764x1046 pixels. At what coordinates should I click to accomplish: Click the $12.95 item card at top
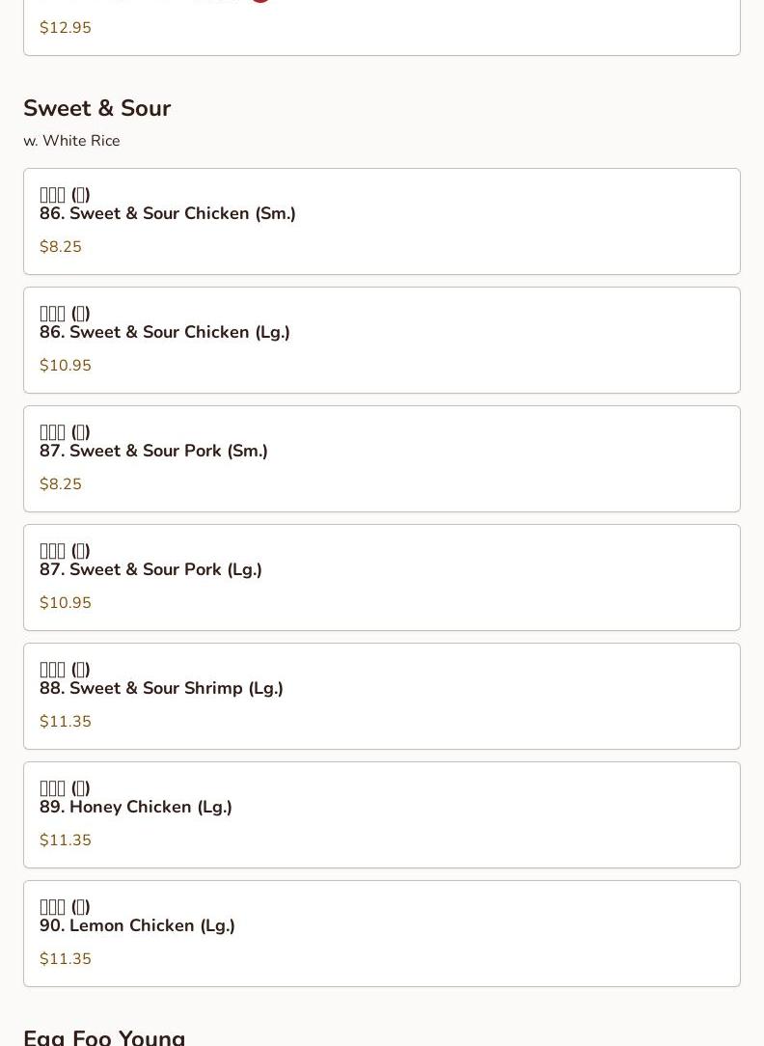tap(381, 29)
